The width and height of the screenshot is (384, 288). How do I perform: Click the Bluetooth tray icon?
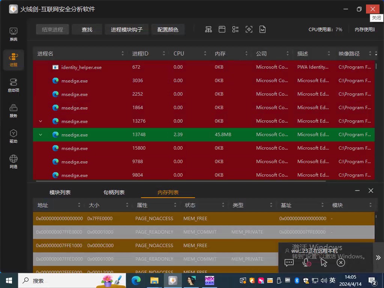click(297, 280)
